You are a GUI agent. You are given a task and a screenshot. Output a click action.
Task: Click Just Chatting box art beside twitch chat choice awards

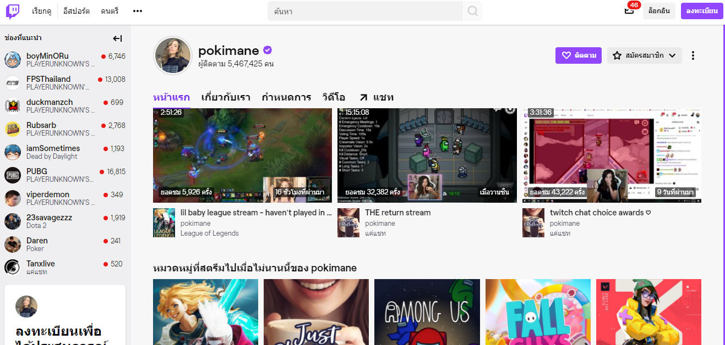click(533, 222)
